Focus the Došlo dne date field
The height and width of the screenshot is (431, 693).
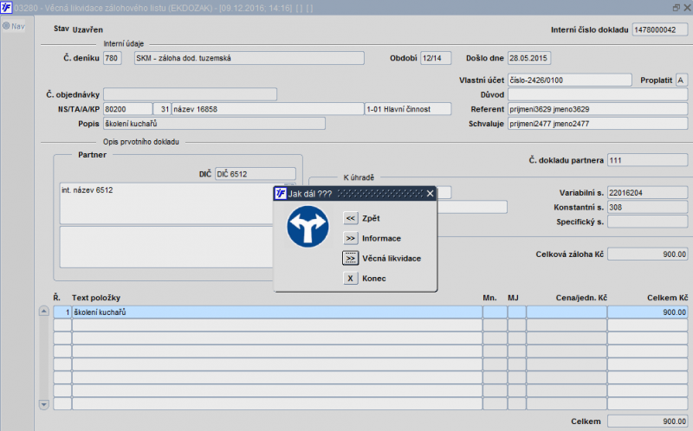tap(528, 58)
